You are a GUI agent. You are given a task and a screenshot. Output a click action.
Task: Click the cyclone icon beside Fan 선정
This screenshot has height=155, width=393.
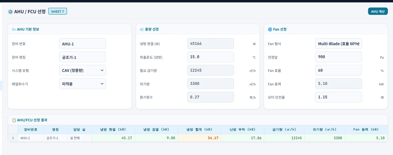click(x=270, y=29)
